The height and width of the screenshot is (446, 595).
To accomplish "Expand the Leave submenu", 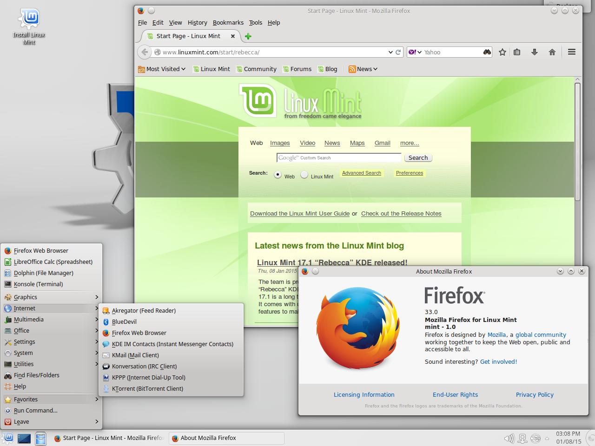I will (x=51, y=421).
